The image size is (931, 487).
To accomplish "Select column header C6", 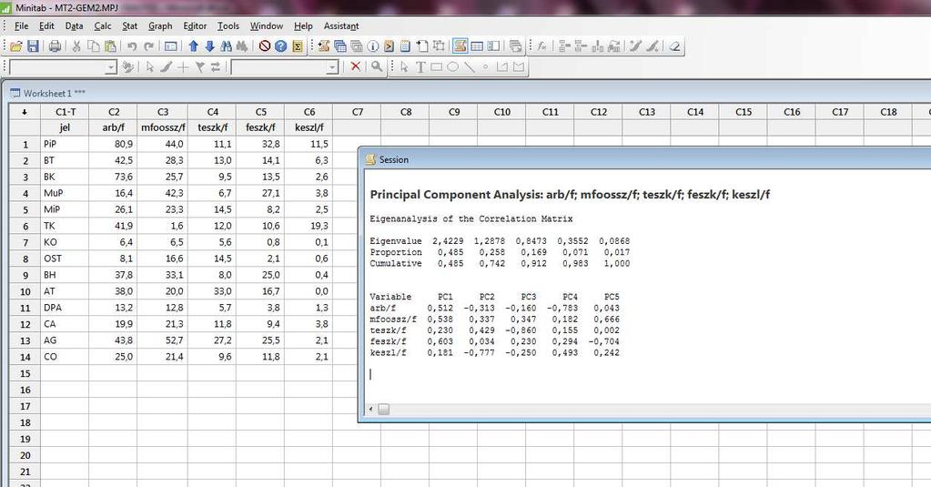I will 309,112.
